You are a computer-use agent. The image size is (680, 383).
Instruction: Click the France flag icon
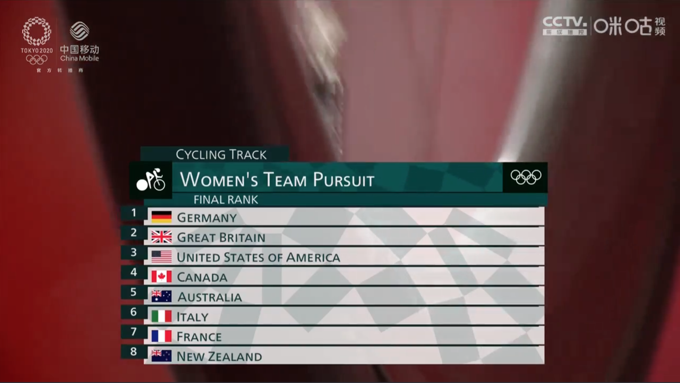coord(161,336)
